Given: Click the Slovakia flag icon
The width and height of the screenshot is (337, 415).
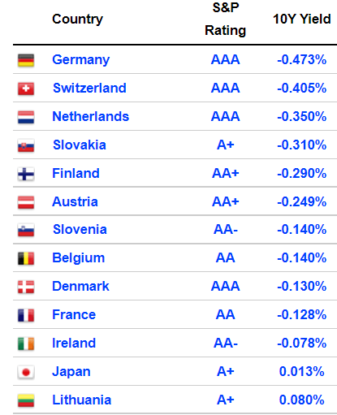Looking at the screenshot, I should pos(26,145).
